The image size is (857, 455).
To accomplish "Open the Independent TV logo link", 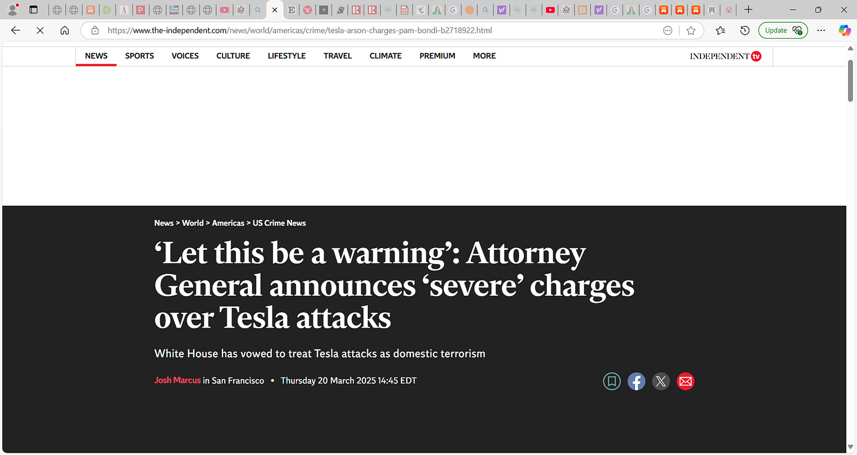I will (x=726, y=56).
